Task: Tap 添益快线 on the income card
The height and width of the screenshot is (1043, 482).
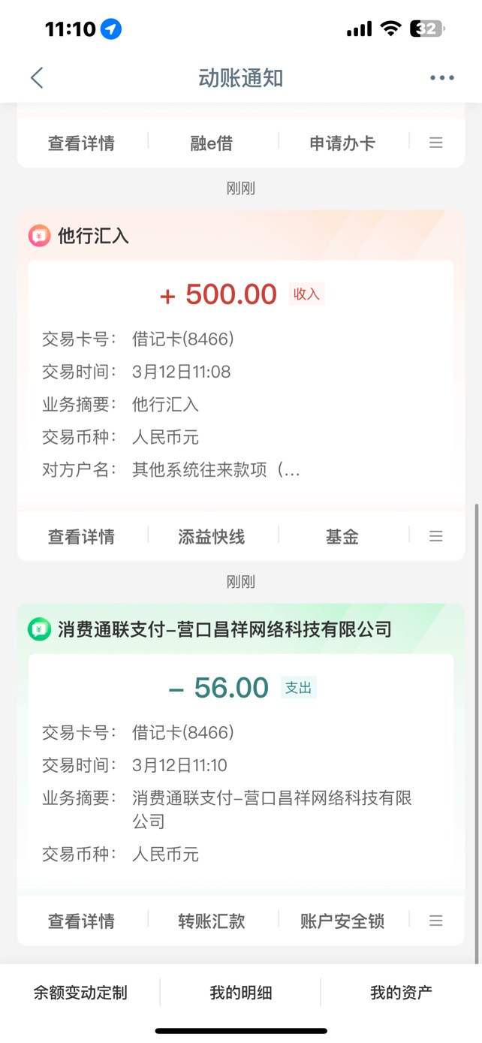Action: (x=212, y=537)
